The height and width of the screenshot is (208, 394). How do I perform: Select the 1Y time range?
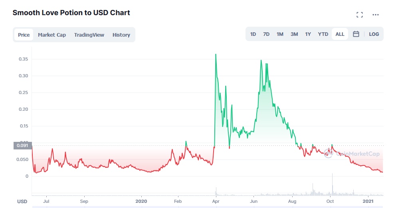pyautogui.click(x=308, y=34)
